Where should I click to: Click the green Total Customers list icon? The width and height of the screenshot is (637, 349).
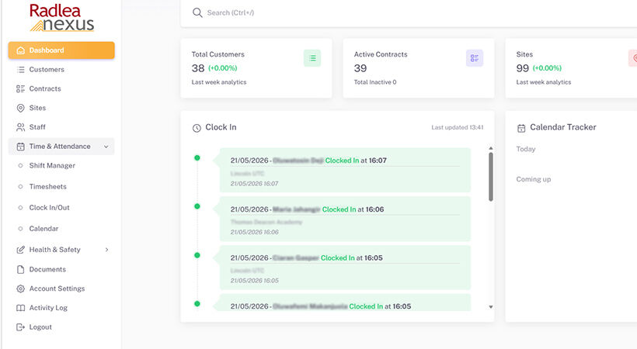pyautogui.click(x=312, y=58)
